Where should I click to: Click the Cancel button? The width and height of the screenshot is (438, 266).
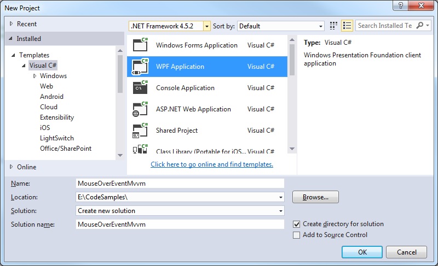pyautogui.click(x=406, y=252)
